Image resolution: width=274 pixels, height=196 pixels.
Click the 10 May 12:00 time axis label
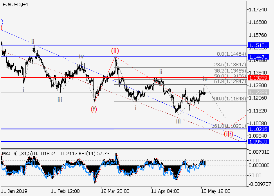pyautogui.click(x=215, y=191)
